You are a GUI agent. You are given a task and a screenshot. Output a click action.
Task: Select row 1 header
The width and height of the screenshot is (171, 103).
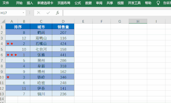(3, 26)
